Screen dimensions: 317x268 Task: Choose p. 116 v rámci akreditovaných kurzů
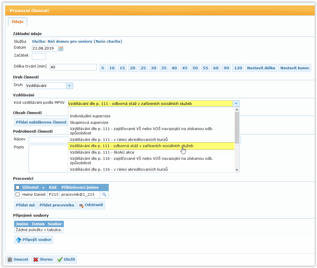click(151, 169)
